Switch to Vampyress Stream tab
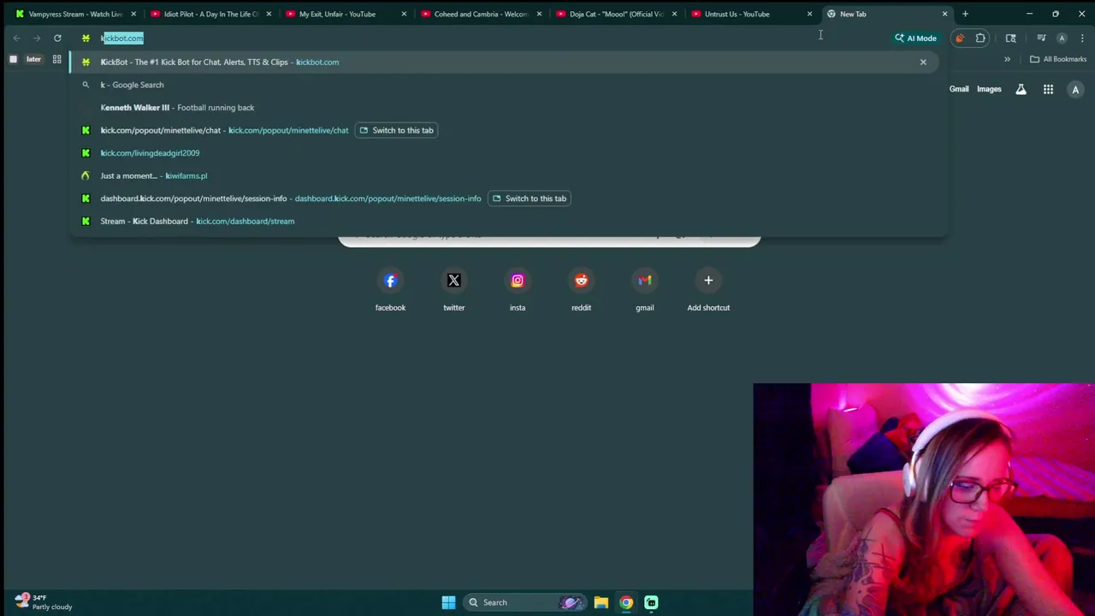Image resolution: width=1095 pixels, height=616 pixels. [75, 14]
